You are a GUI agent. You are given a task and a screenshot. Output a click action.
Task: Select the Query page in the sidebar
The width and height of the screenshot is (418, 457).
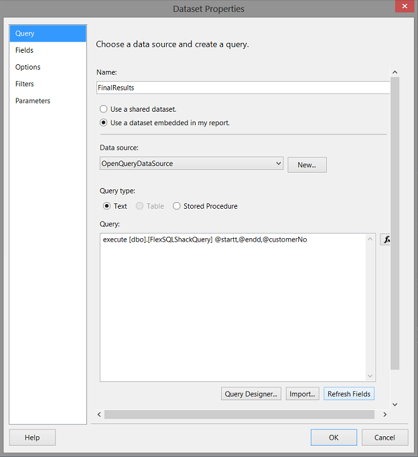tap(48, 33)
